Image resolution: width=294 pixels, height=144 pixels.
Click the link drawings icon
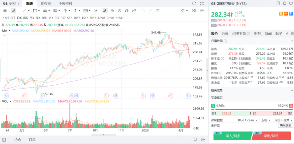(134, 11)
